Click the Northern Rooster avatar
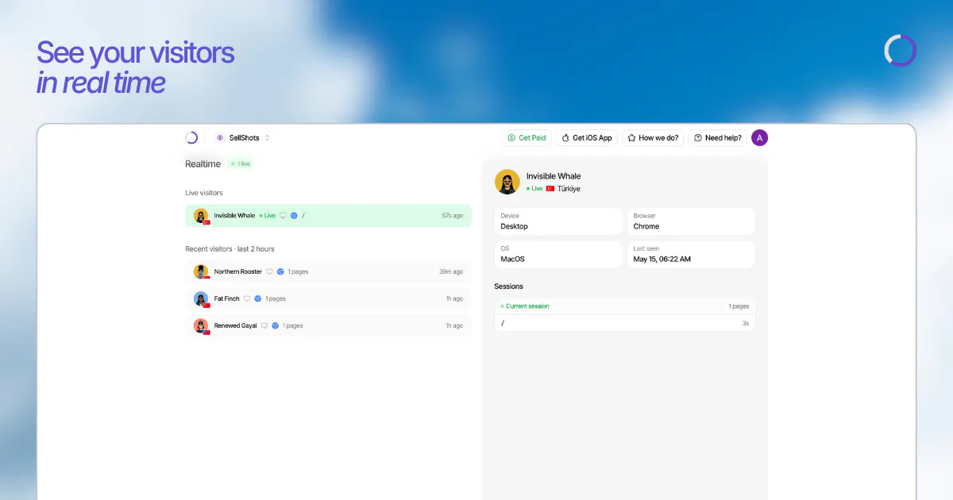Viewport: 953px width, 500px height. pyautogui.click(x=201, y=271)
